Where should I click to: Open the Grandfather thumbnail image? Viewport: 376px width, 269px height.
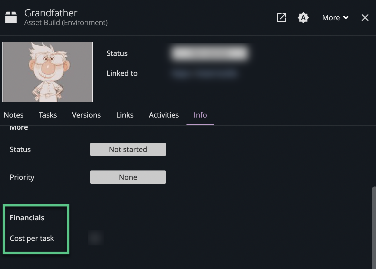click(x=48, y=72)
